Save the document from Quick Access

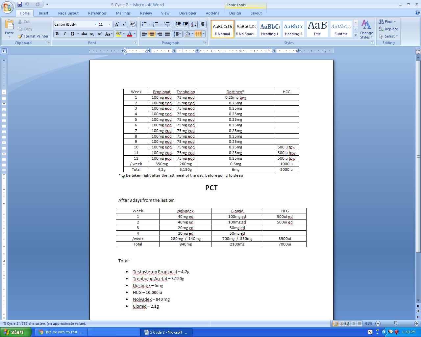tap(20, 4)
